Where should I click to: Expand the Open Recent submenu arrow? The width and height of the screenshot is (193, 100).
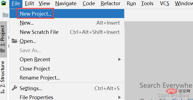(x=119, y=60)
